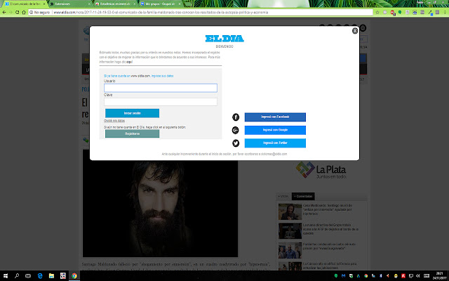449x281 pixels.
Task: Go back in browser history
Action: 4,13
